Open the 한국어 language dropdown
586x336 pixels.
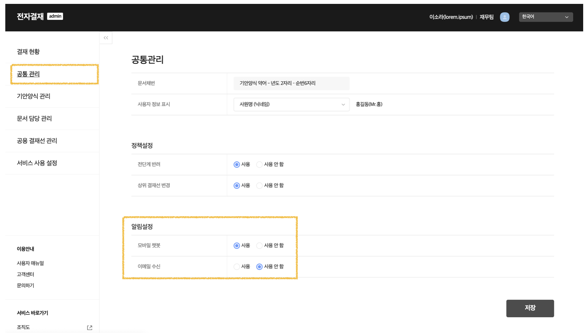(546, 17)
